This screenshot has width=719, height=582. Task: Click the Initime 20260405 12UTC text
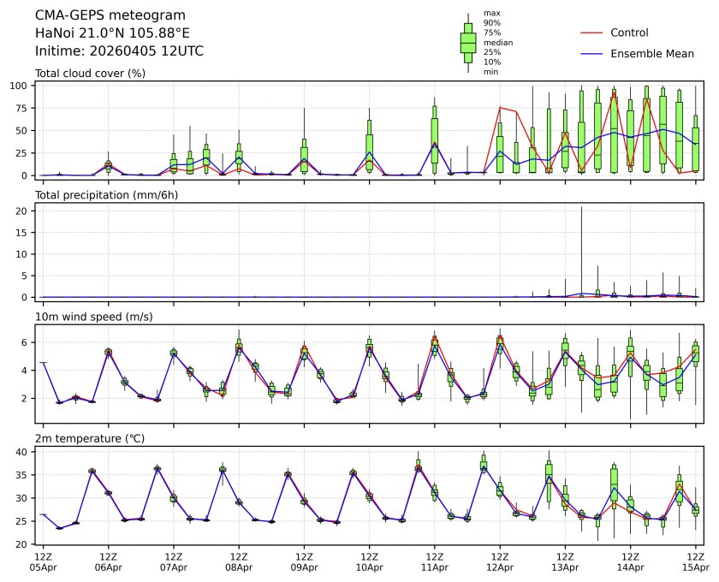pos(119,50)
